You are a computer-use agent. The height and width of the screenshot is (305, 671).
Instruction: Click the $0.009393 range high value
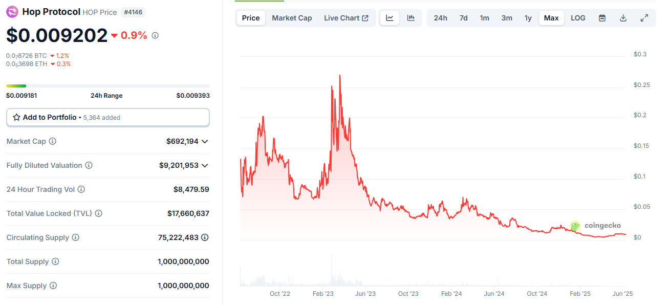point(193,96)
